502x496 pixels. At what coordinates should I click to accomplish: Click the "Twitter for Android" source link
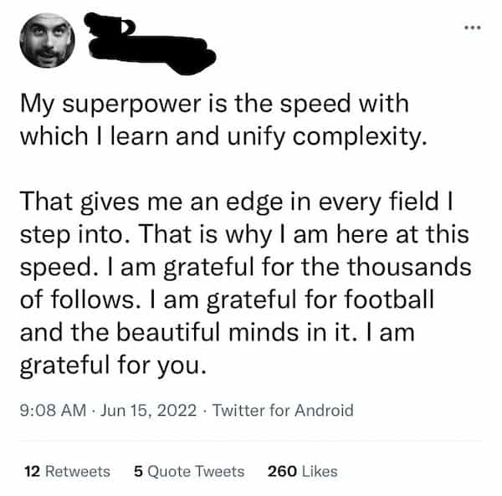284,410
